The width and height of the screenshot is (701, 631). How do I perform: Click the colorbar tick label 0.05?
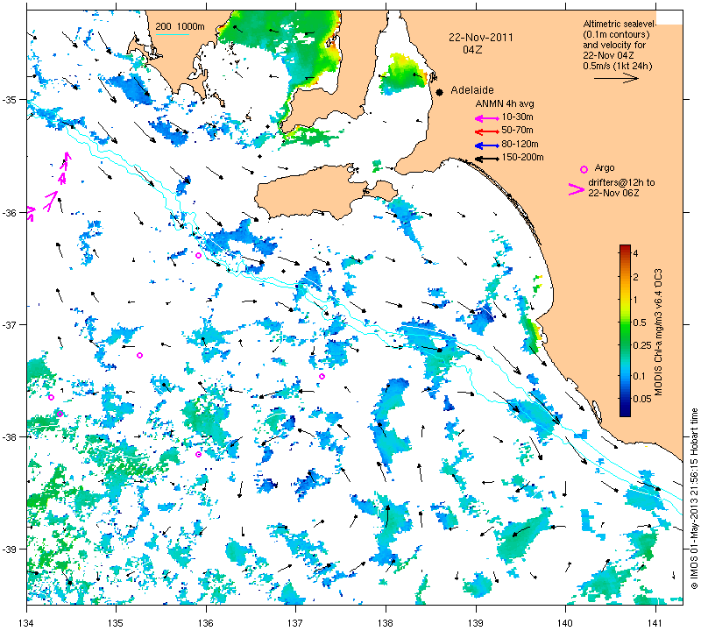click(642, 399)
